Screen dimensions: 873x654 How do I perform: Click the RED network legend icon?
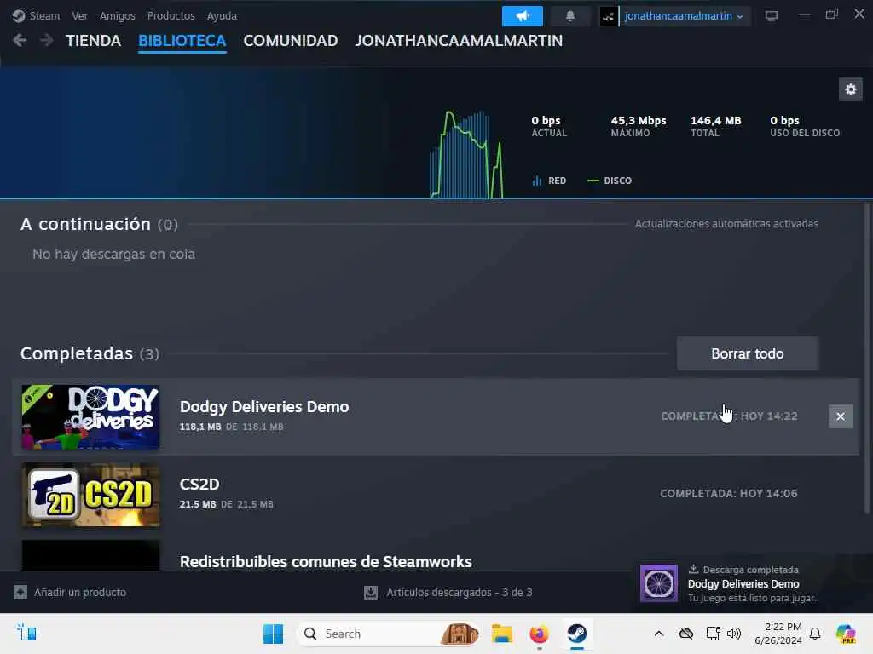click(x=537, y=181)
